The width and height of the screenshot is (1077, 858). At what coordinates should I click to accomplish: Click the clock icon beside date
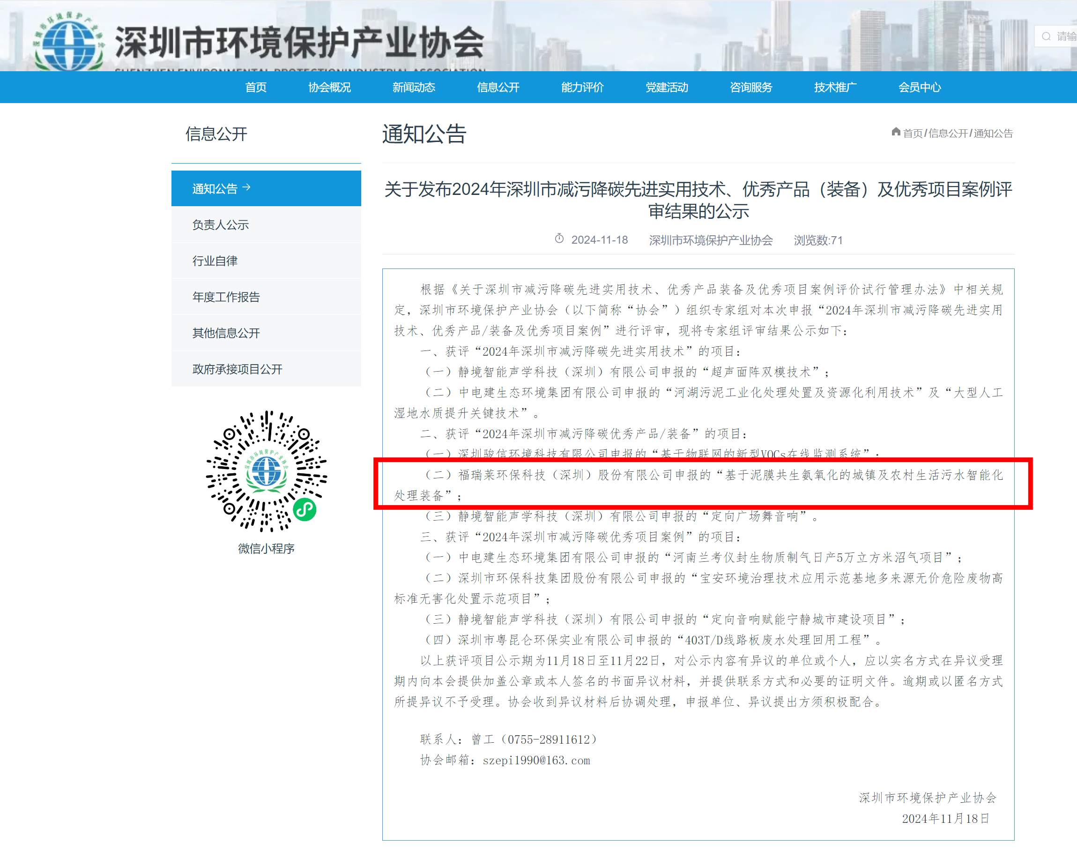(x=559, y=239)
